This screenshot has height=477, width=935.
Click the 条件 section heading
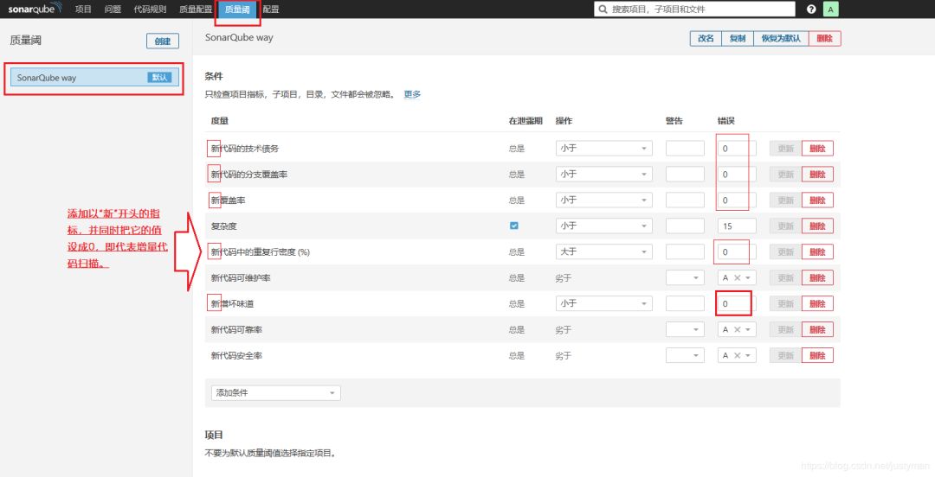pyautogui.click(x=214, y=76)
